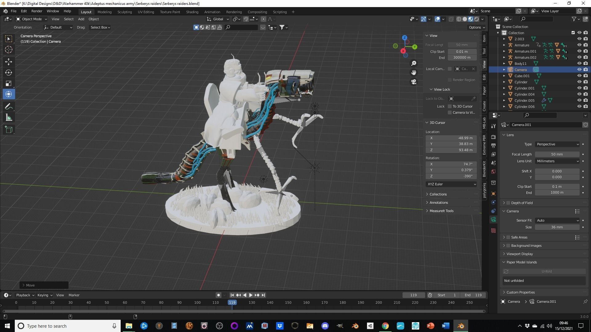Expand the MeasureIt Tools panel
This screenshot has height=332, width=591.
pyautogui.click(x=441, y=211)
